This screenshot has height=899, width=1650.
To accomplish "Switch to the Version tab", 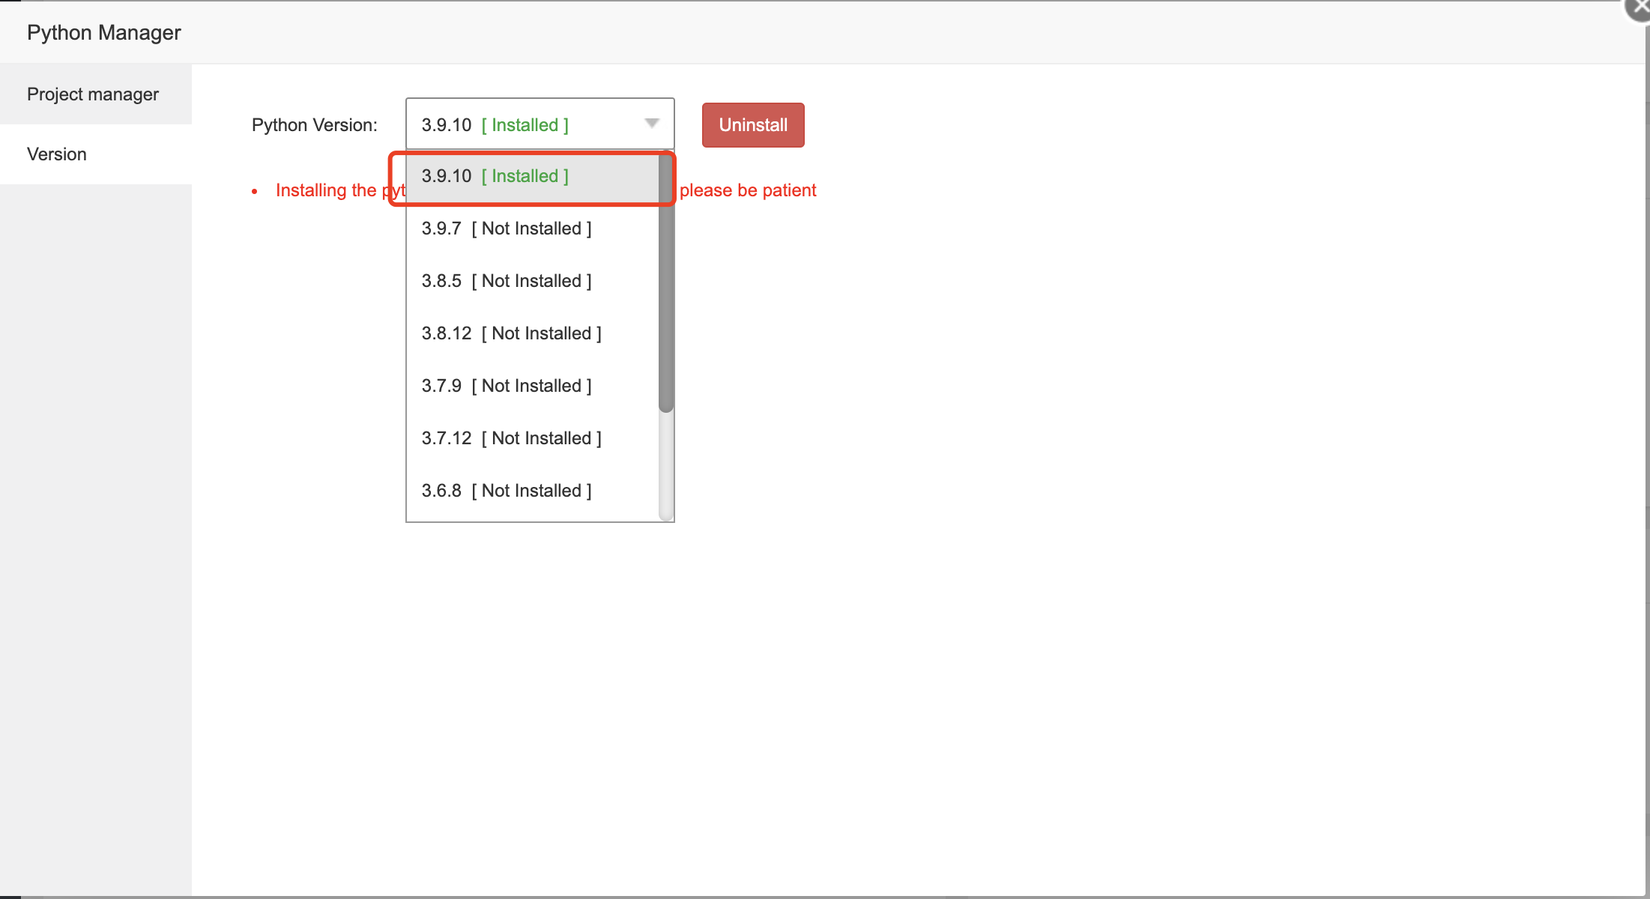I will (x=57, y=154).
